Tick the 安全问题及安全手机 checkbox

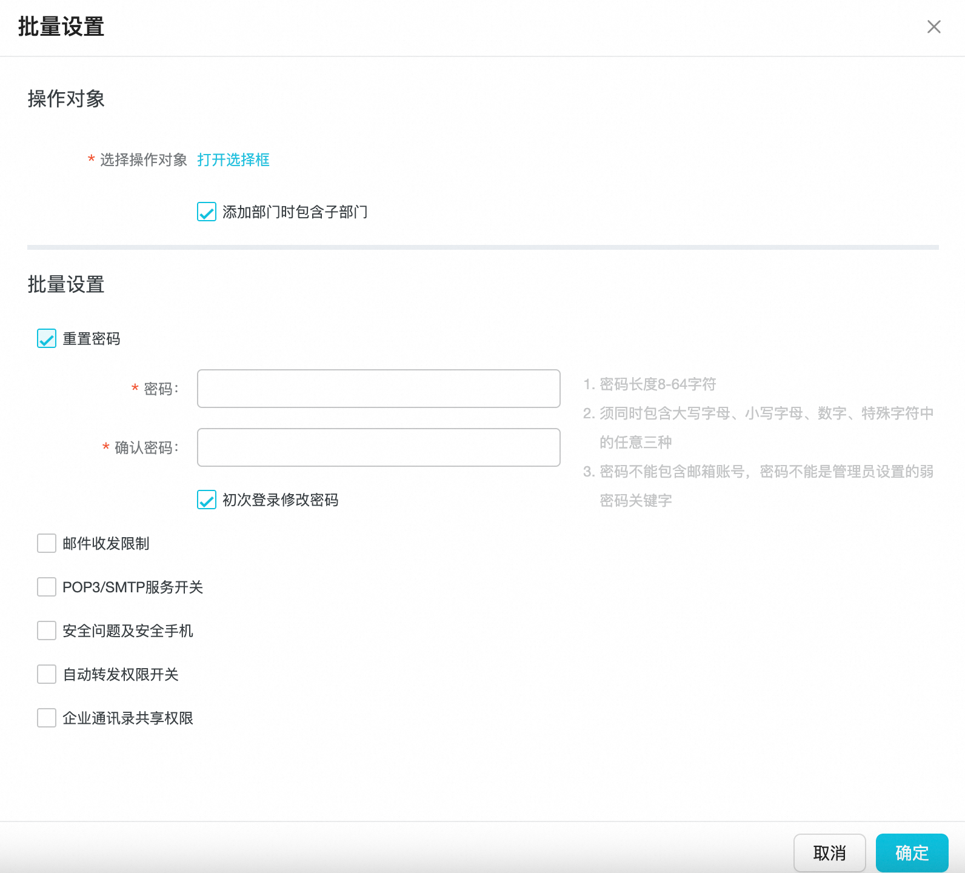pyautogui.click(x=47, y=630)
